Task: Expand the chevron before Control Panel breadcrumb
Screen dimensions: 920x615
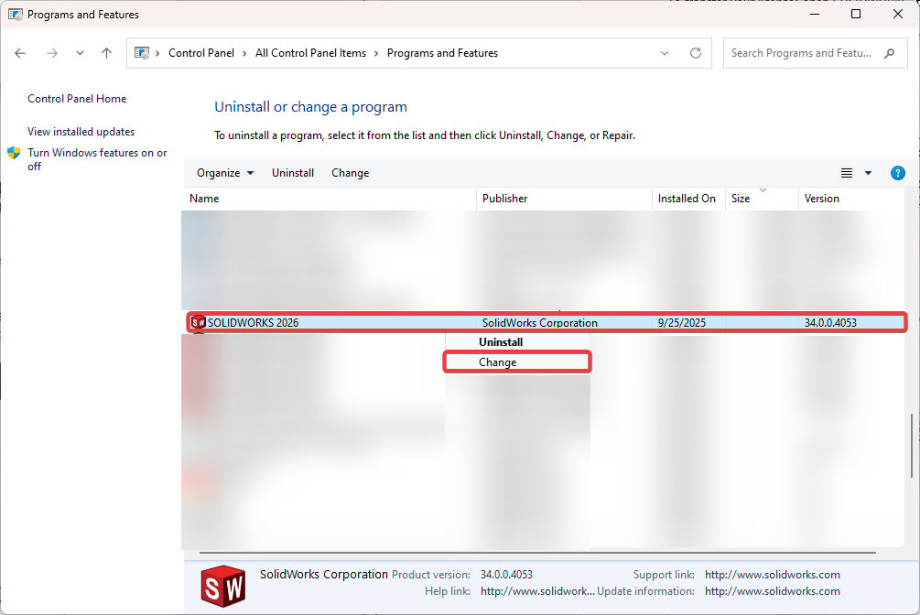Action: (x=157, y=53)
